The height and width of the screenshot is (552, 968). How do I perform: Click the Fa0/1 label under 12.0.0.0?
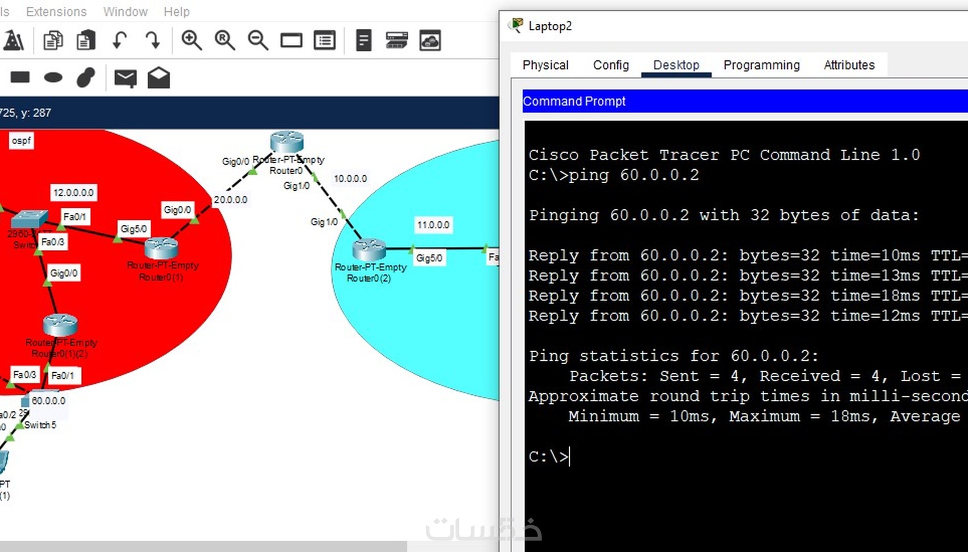click(x=75, y=217)
